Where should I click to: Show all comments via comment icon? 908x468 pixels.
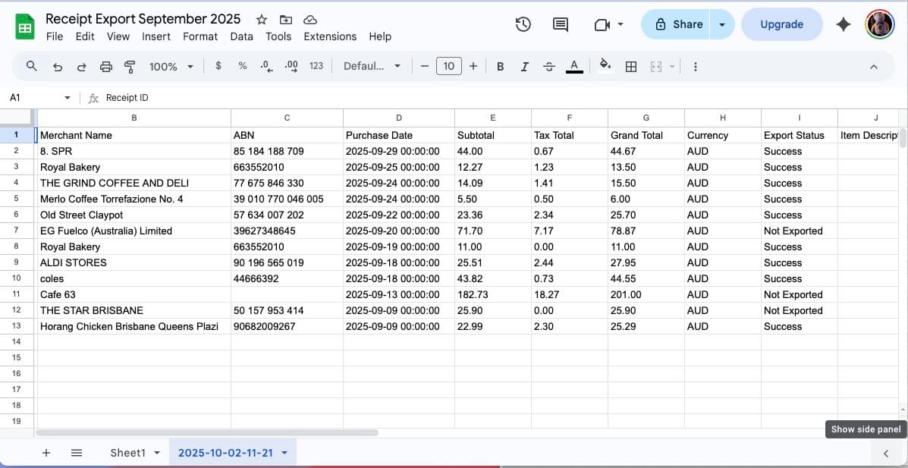pos(560,24)
